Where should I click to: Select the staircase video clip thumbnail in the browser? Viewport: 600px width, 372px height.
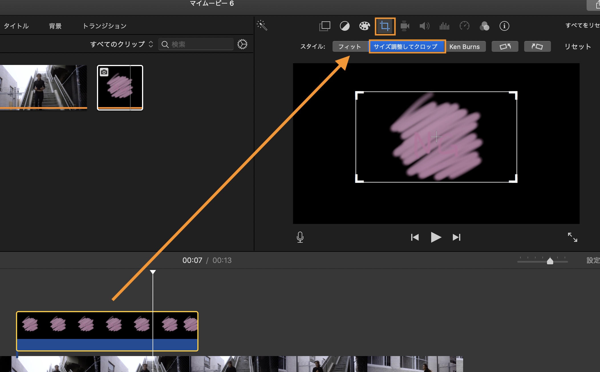[x=43, y=87]
